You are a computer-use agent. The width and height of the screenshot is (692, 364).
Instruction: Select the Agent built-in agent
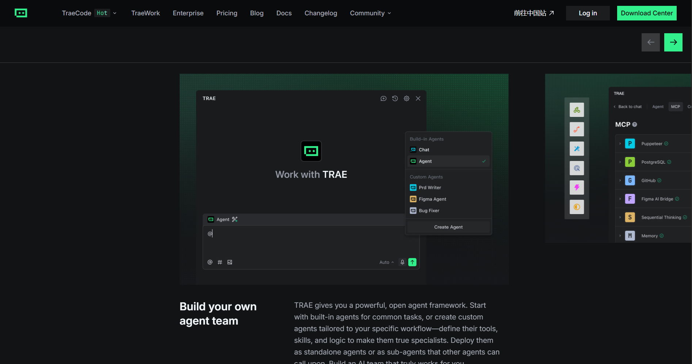pyautogui.click(x=448, y=161)
